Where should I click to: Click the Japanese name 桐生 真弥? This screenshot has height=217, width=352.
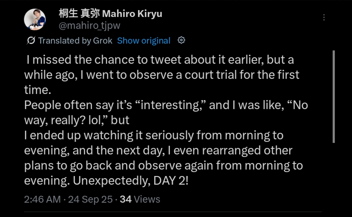click(79, 14)
